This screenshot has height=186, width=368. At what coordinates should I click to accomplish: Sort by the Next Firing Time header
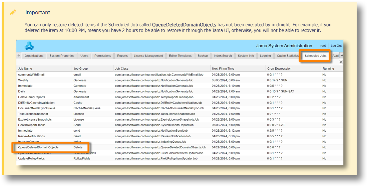(238, 69)
